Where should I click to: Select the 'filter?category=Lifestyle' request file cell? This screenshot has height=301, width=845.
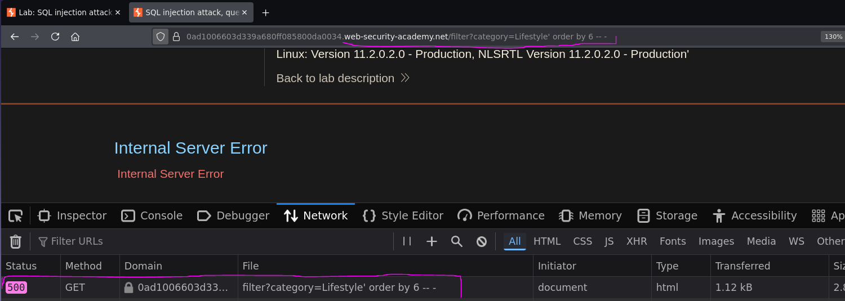click(385, 287)
